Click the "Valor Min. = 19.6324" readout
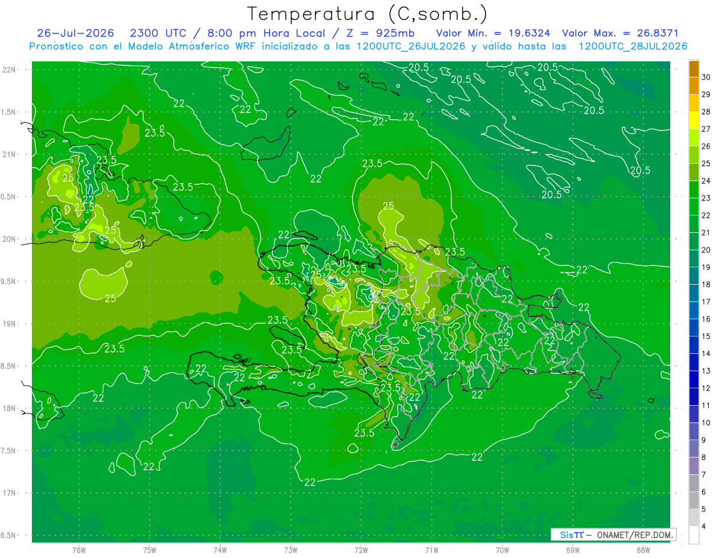722x558 pixels. point(493,33)
